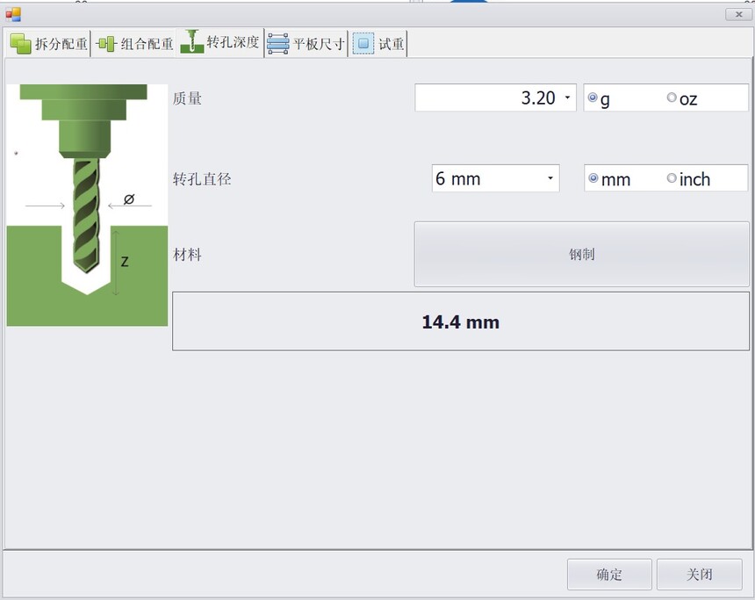Choose inch as the diameter unit

[672, 178]
